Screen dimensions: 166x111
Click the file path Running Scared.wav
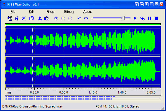32,106
